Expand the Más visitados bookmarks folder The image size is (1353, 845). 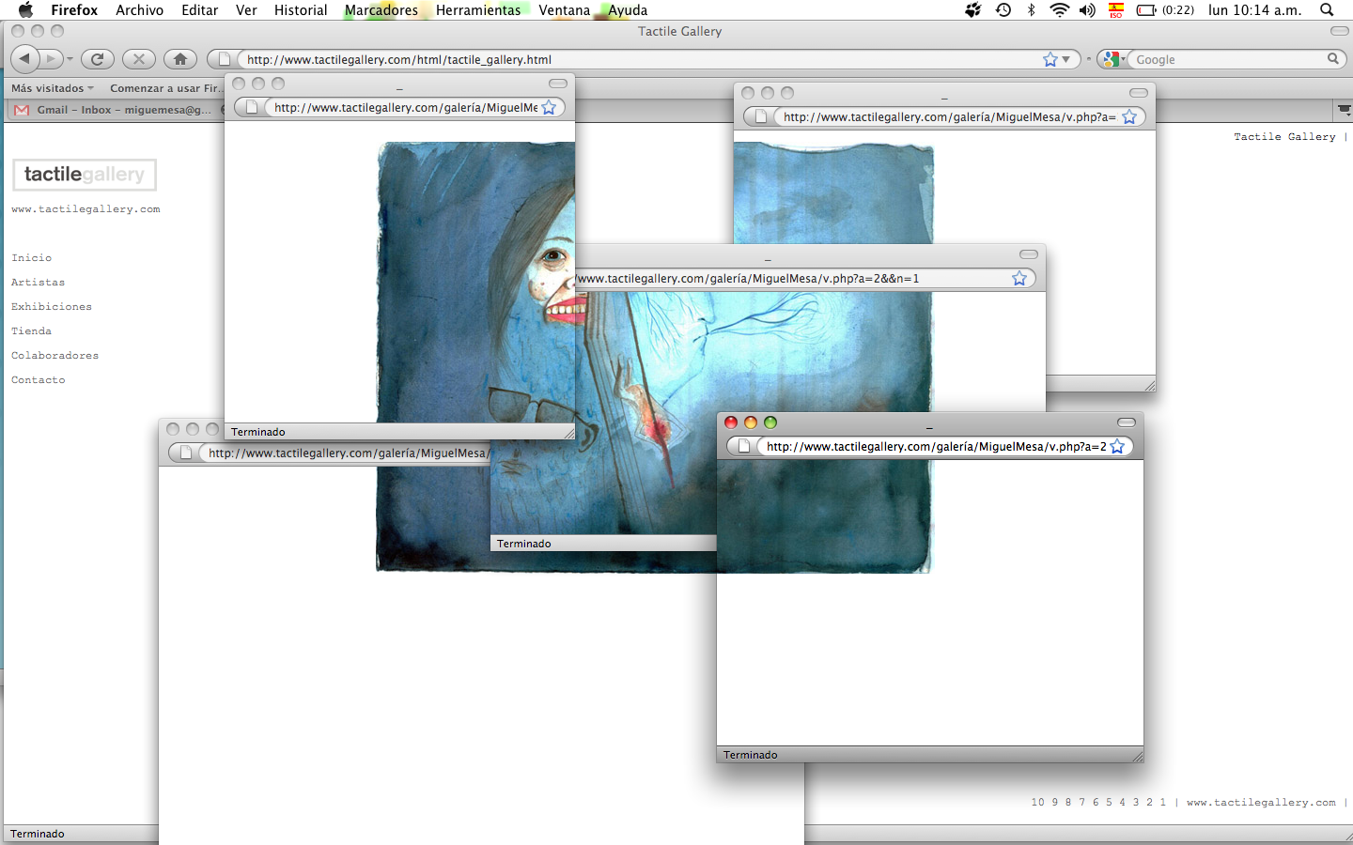[x=53, y=88]
